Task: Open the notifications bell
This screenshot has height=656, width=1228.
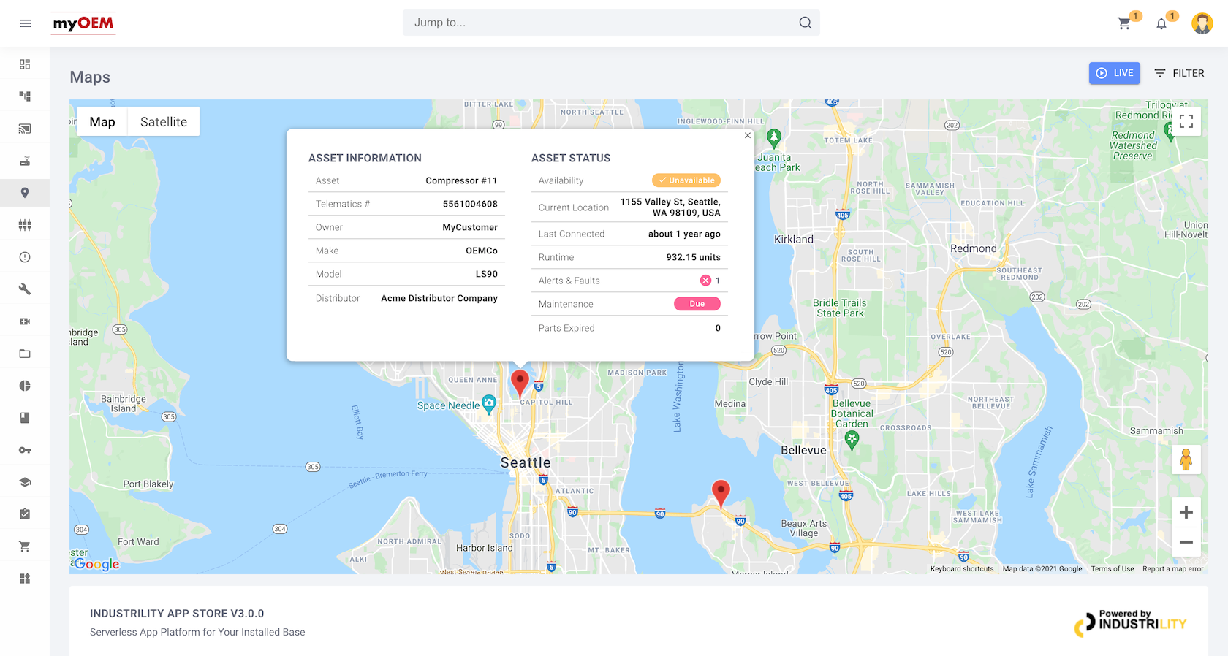Action: [x=1161, y=23]
